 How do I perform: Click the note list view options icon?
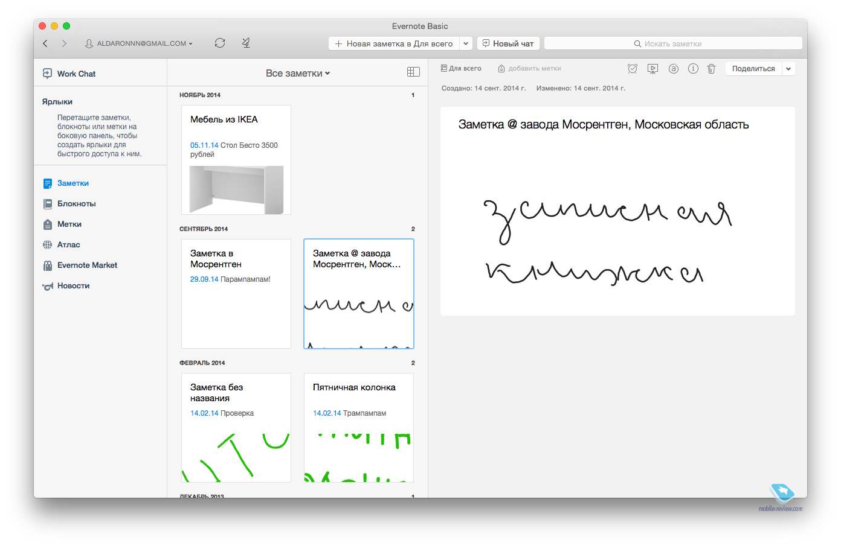(x=413, y=72)
